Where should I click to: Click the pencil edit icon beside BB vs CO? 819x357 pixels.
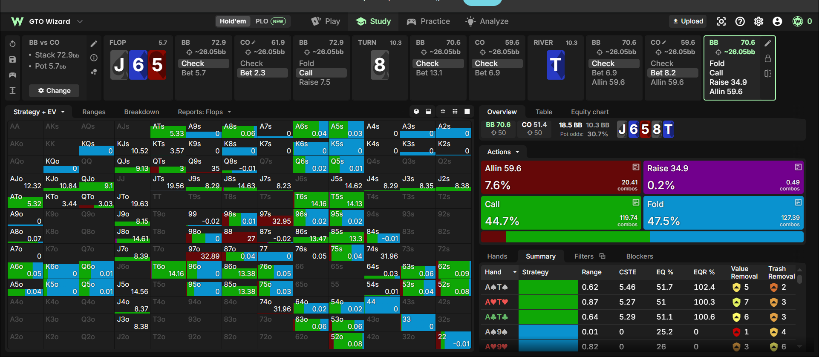point(94,43)
